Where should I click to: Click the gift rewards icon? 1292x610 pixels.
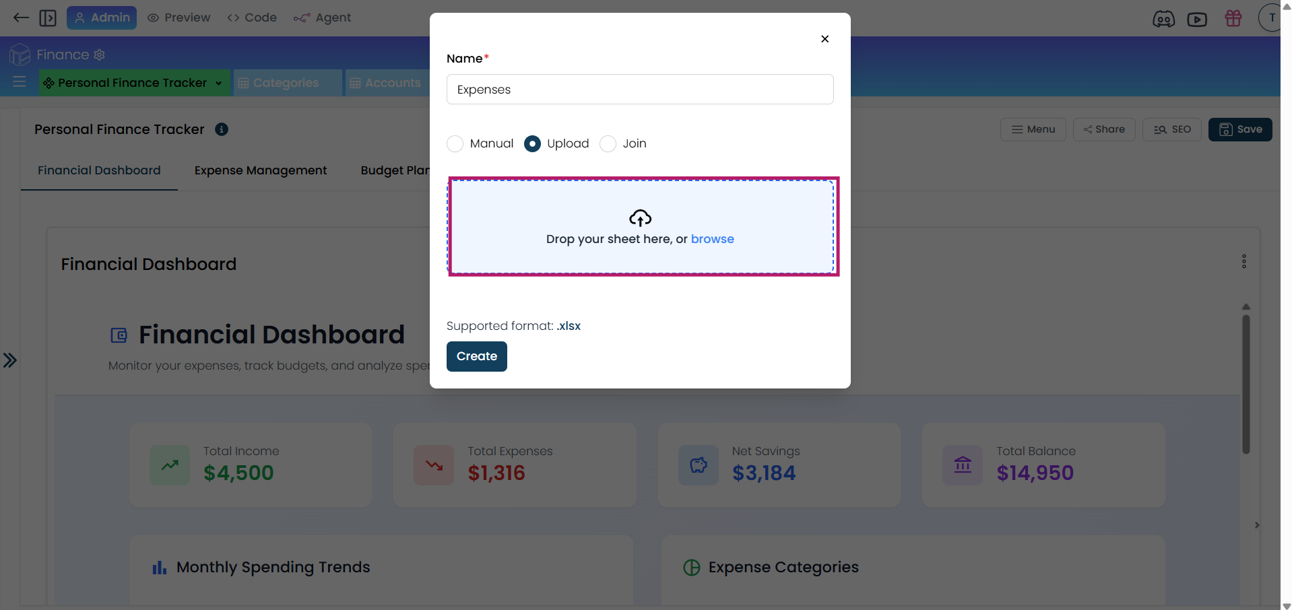[1233, 18]
